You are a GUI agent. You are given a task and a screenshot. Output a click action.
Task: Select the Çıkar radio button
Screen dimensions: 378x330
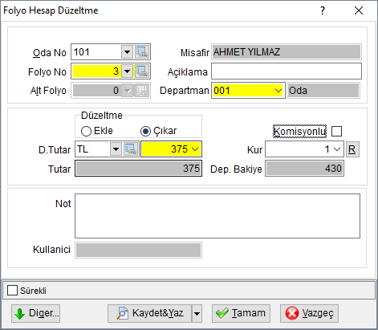(x=145, y=131)
